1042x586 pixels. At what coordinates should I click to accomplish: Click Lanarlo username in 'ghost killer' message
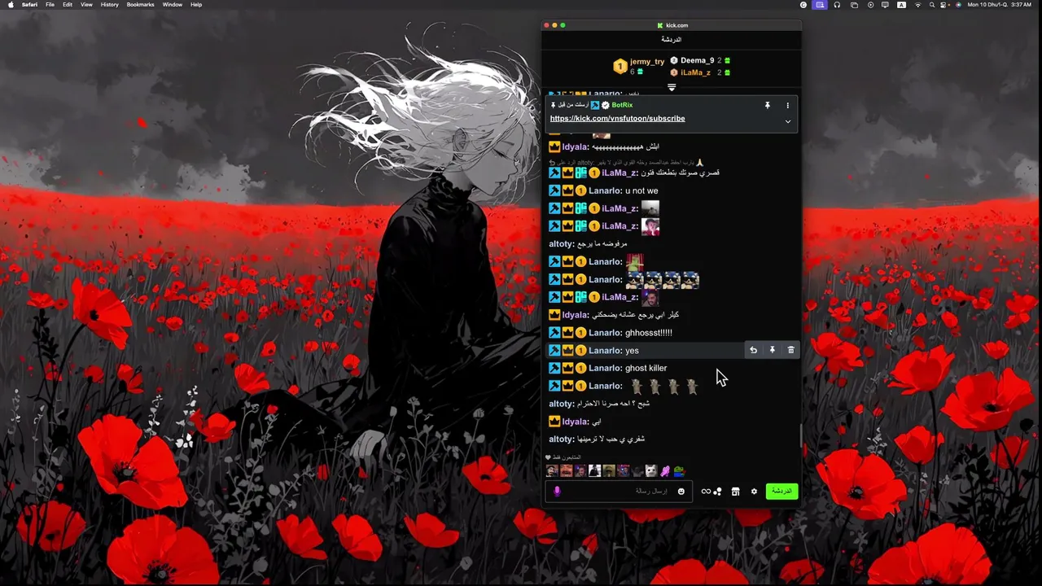point(605,368)
